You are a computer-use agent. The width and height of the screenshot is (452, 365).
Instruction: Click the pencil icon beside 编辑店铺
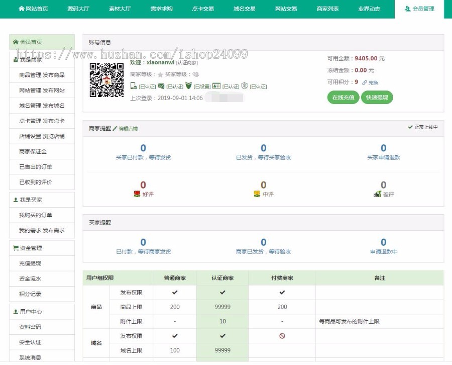coord(115,128)
